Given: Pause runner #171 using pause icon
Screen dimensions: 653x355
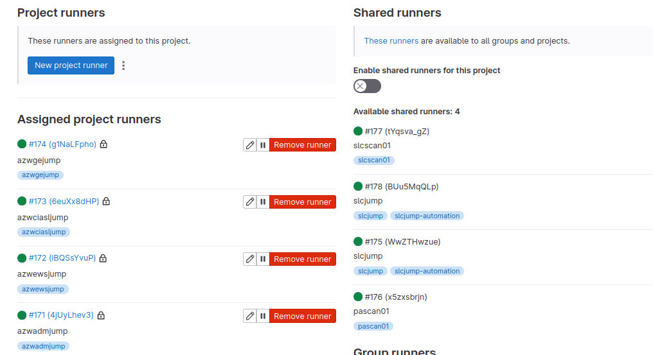Looking at the screenshot, I should click(x=263, y=316).
